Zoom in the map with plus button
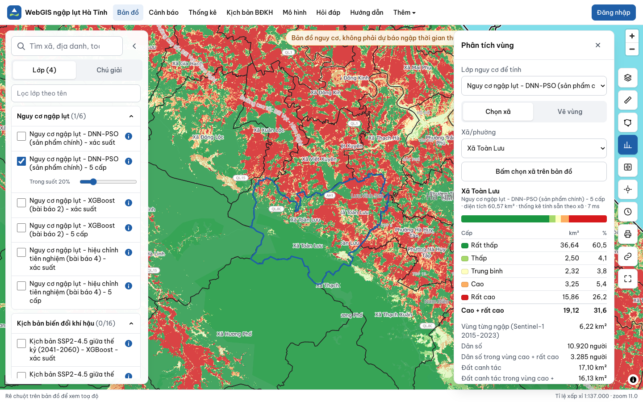643x402 pixels. tap(632, 36)
